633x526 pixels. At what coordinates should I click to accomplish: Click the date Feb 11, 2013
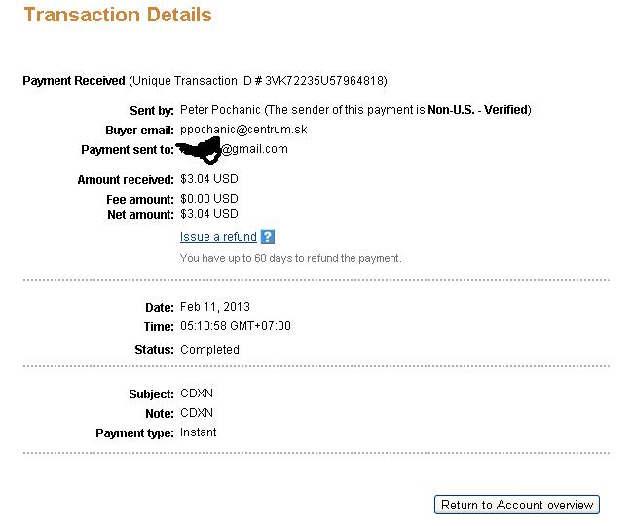point(215,307)
